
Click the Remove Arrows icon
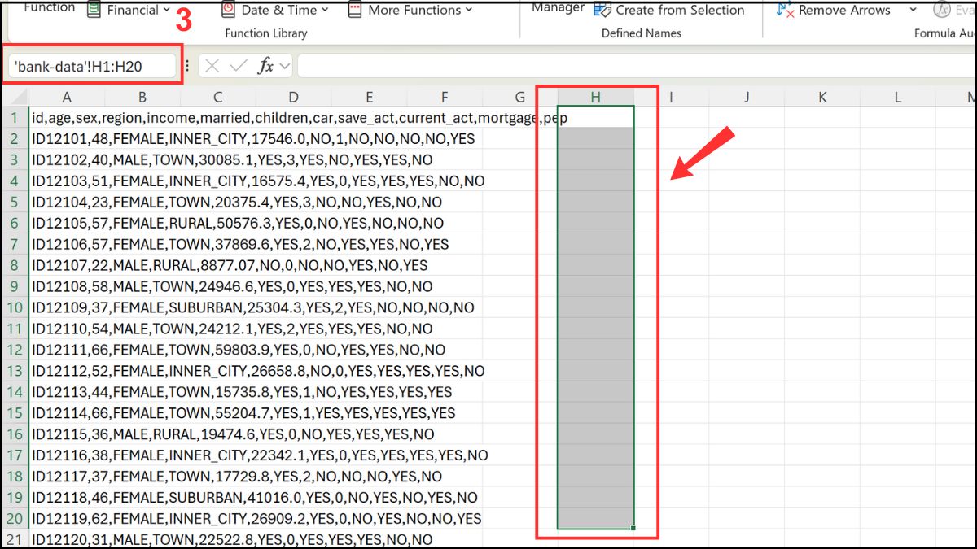[786, 10]
